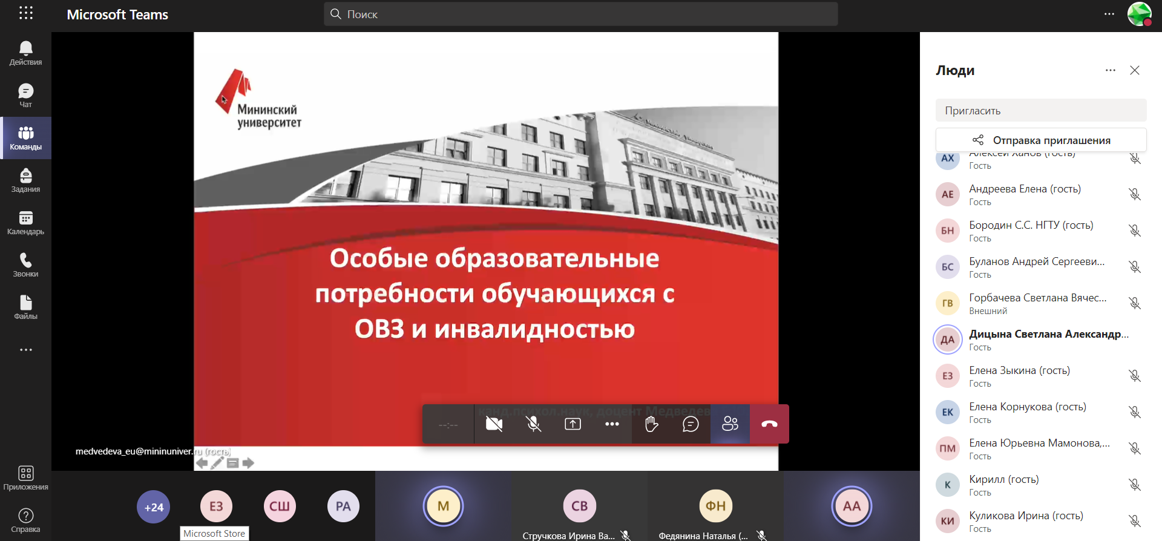Unmute the microphone in call toolbar
Image resolution: width=1162 pixels, height=541 pixels.
pos(533,424)
